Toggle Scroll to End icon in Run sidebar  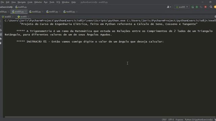coord(1,34)
